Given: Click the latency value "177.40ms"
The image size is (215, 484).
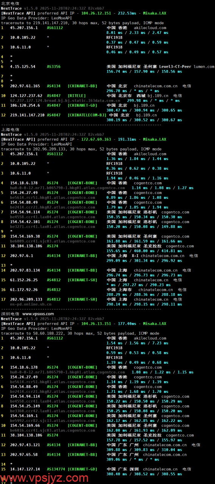Looking at the screenshot, I should click(x=127, y=324).
